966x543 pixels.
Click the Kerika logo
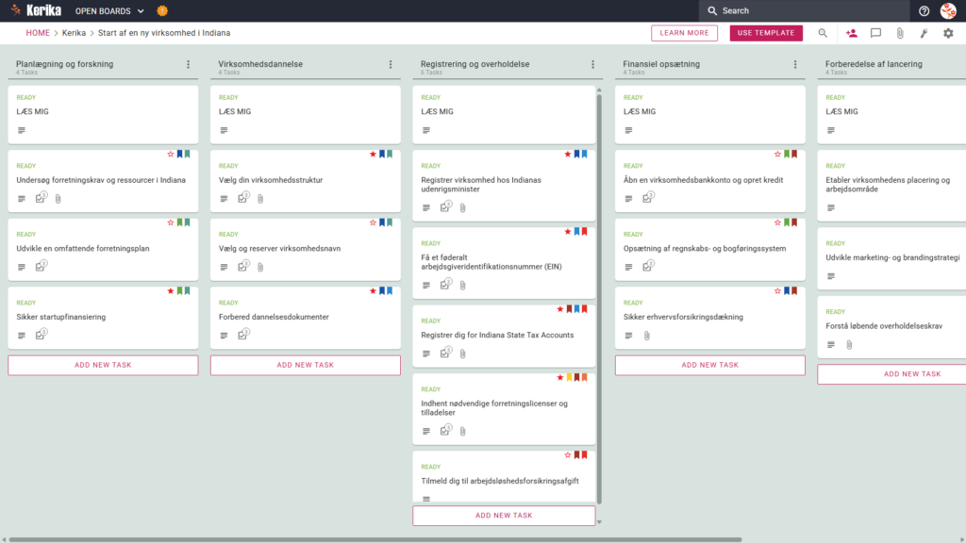pos(36,10)
